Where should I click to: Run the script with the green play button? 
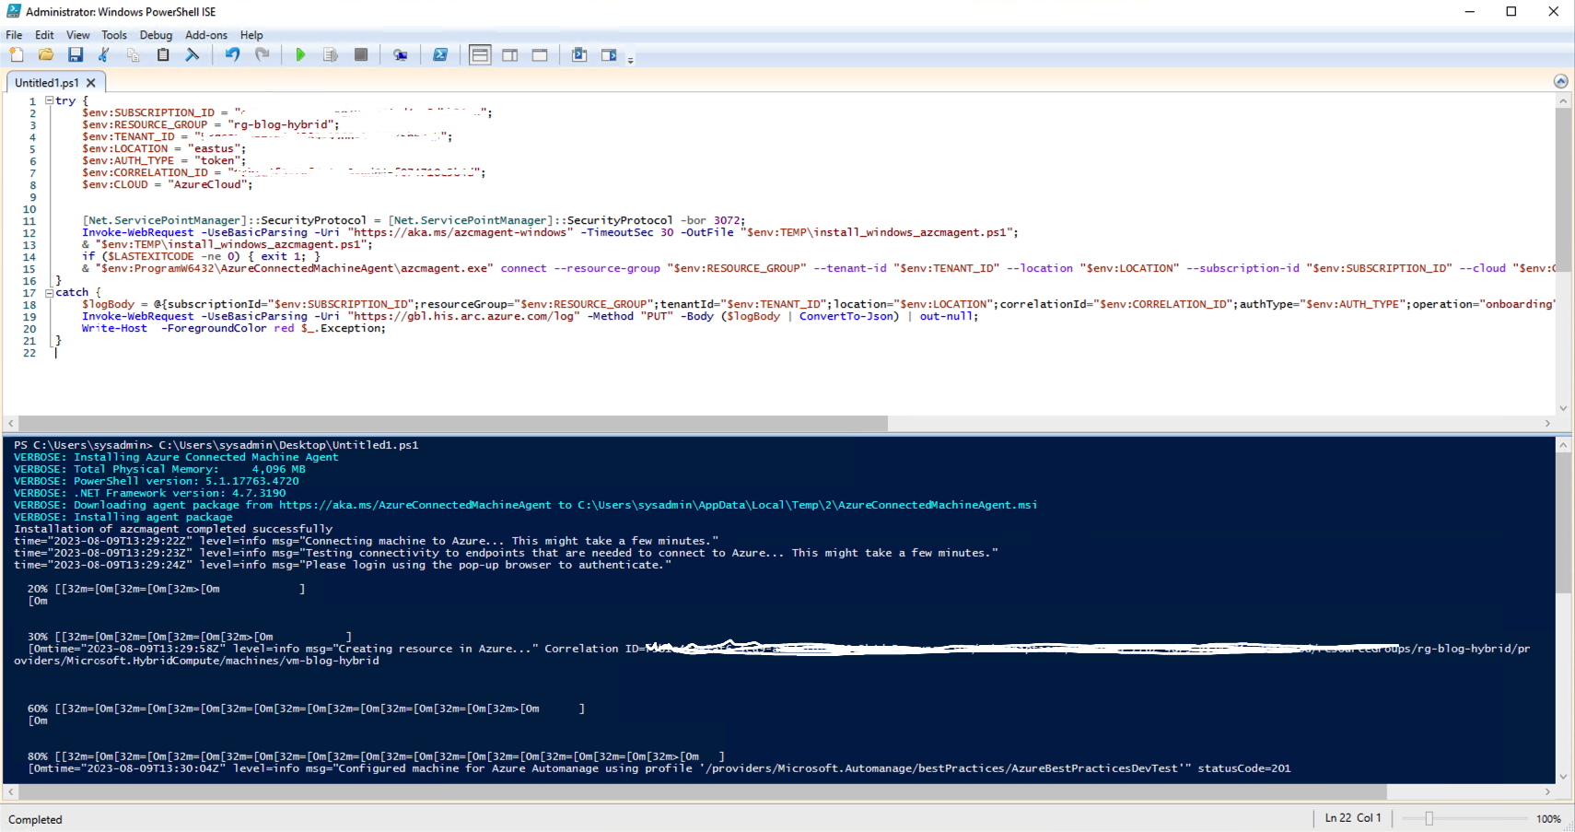point(300,55)
